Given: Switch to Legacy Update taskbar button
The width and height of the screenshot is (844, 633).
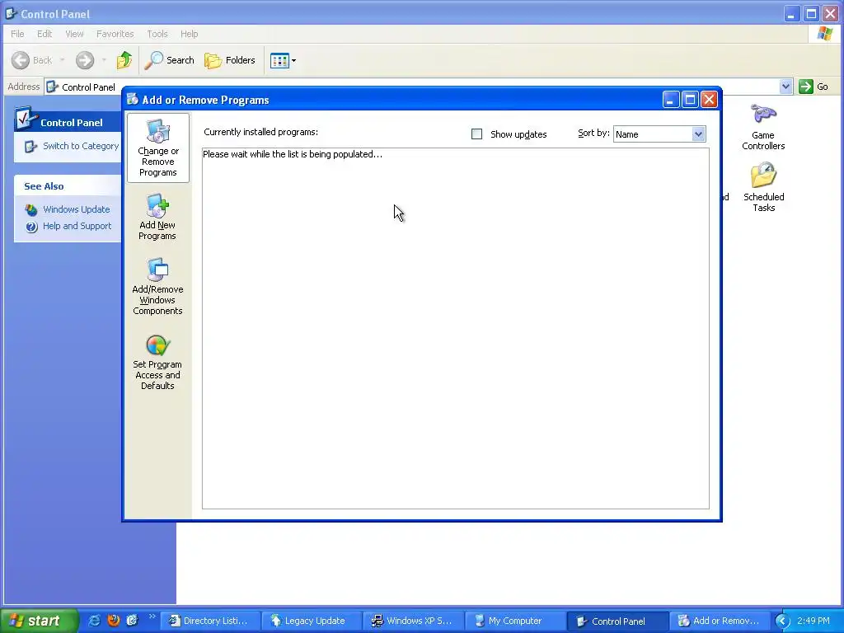Looking at the screenshot, I should click(x=312, y=621).
